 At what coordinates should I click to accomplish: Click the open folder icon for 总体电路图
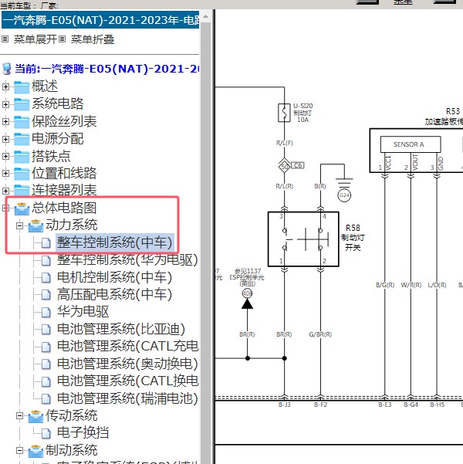22,208
